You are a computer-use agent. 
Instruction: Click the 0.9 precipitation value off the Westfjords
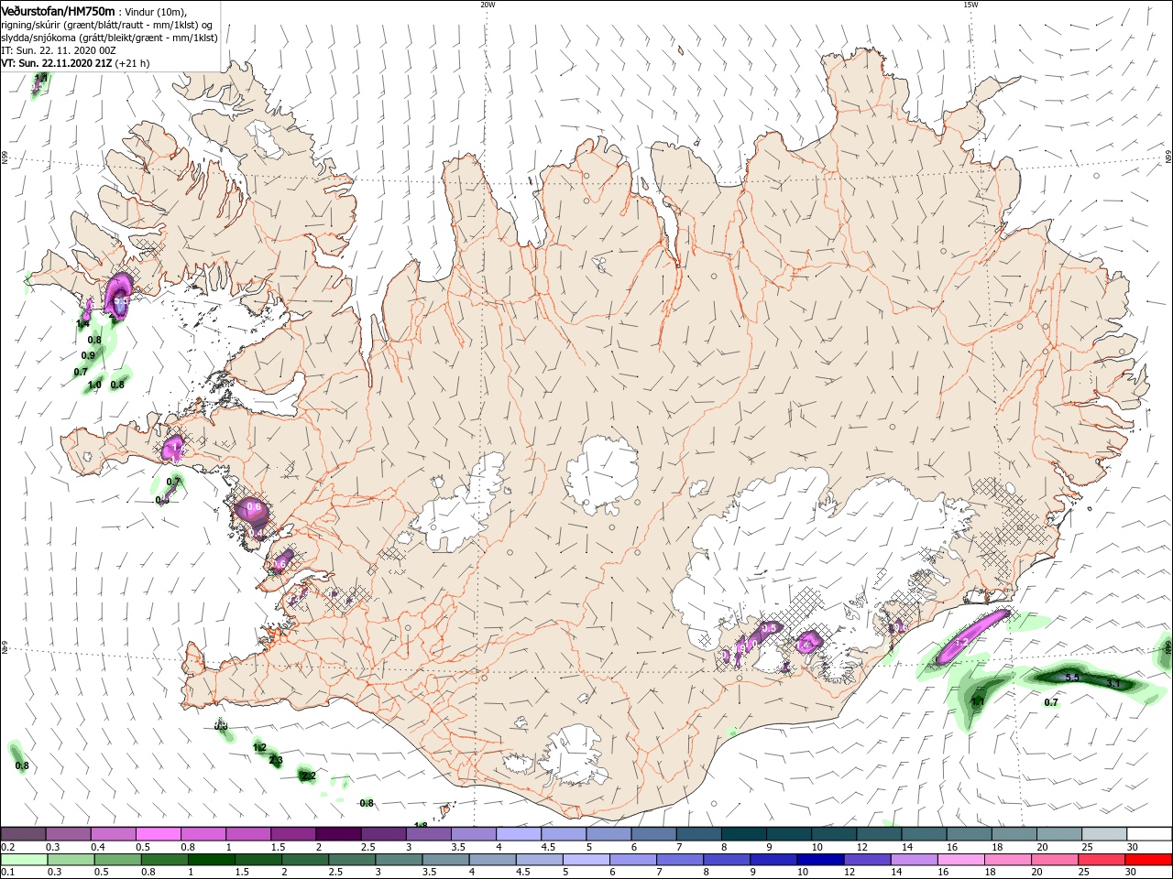88,355
